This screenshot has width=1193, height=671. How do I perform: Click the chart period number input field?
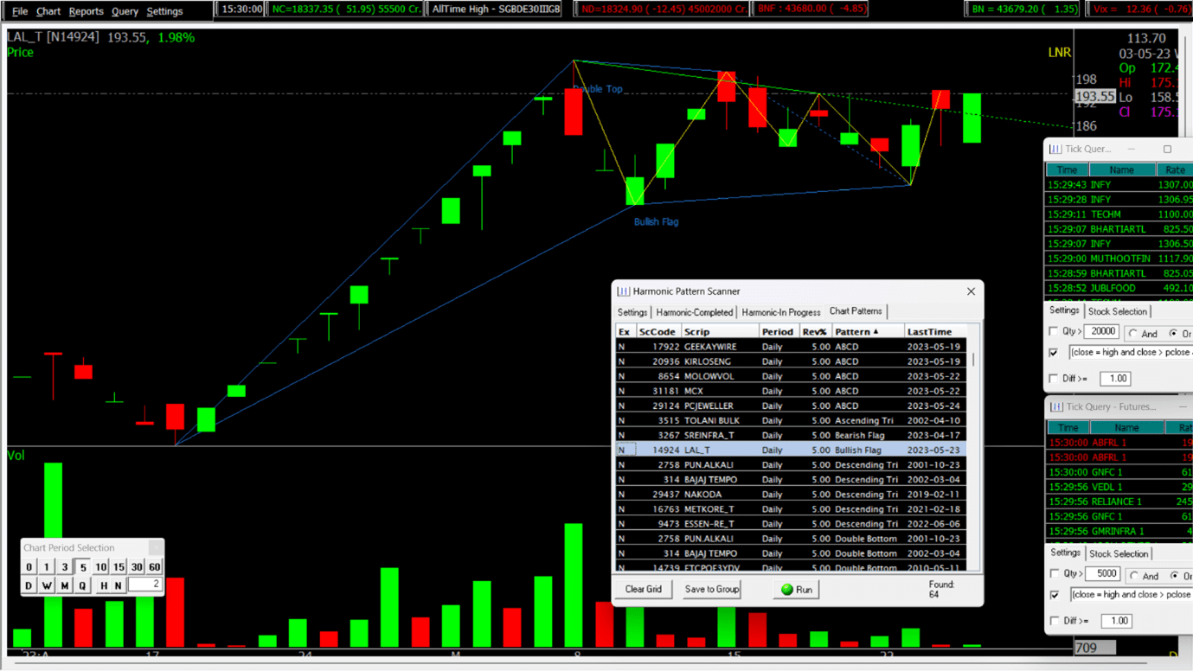144,585
